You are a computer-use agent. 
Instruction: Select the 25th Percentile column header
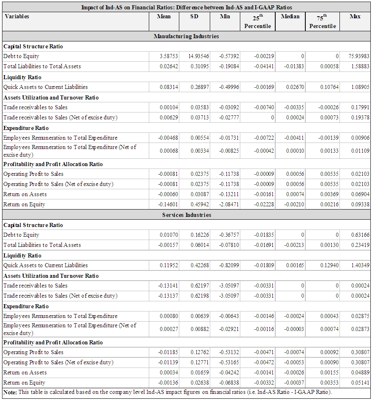pos(257,21)
